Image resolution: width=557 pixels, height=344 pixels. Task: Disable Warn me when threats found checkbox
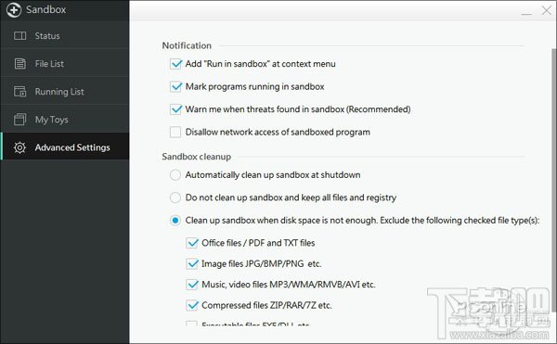click(x=175, y=109)
